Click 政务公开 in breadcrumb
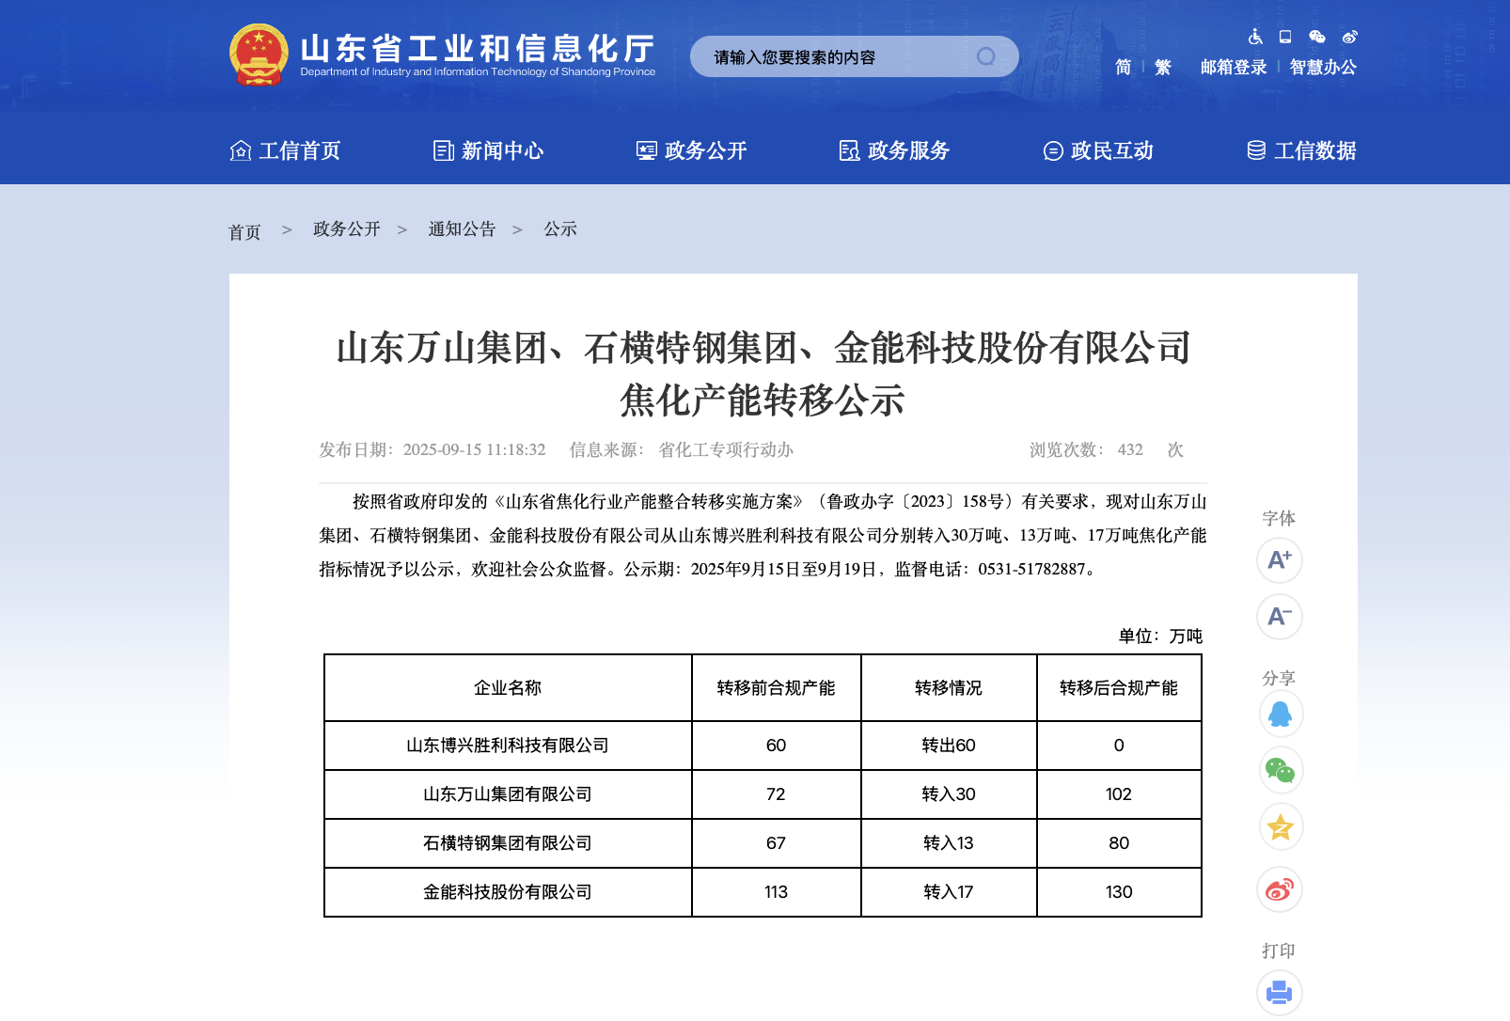Viewport: 1510px width, 1021px height. point(347,228)
